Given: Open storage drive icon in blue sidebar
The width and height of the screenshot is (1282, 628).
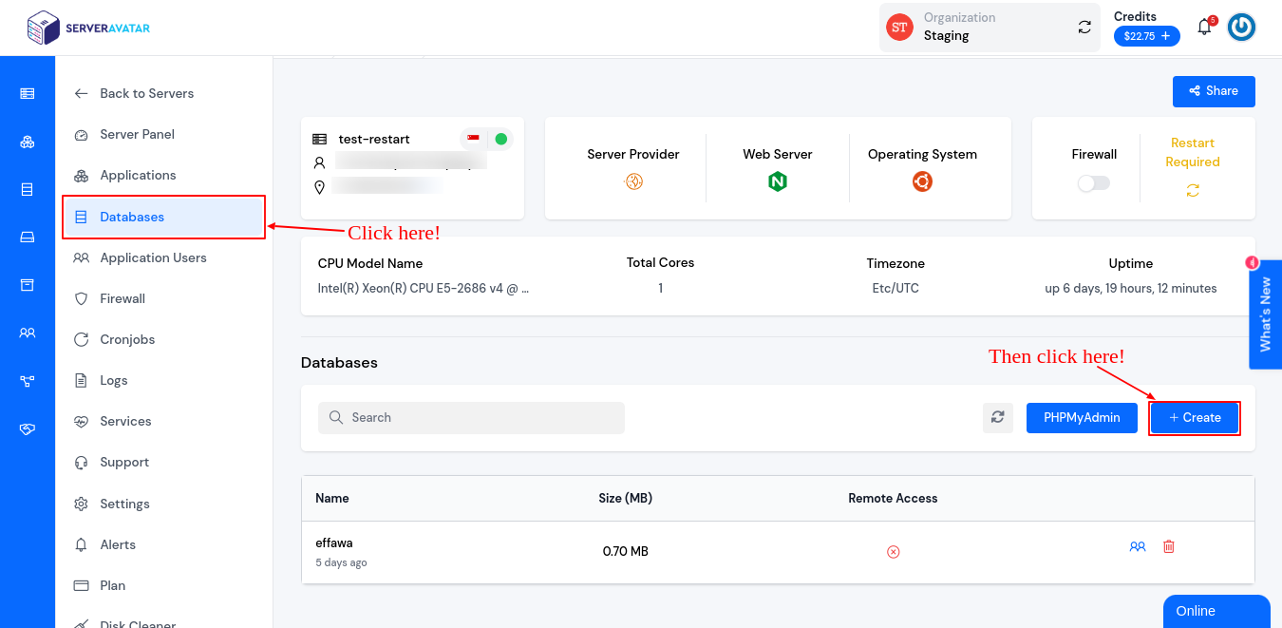Looking at the screenshot, I should (28, 238).
